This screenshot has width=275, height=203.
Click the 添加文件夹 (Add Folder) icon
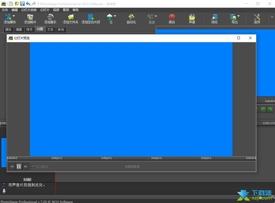[x=71, y=17]
